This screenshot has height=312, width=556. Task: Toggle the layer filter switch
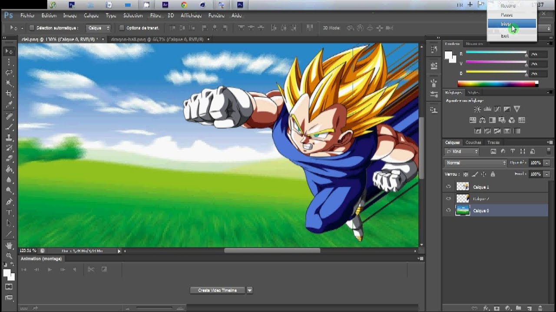[x=549, y=151]
